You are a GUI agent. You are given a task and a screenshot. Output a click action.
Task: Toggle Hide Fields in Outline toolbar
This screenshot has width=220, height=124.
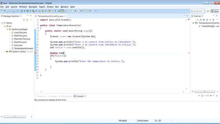(204, 20)
